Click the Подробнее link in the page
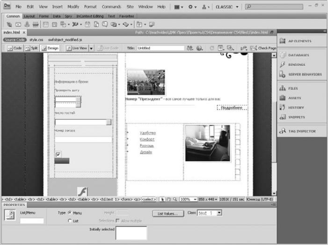Image resolution: width=328 pixels, height=245 pixels. [232, 108]
